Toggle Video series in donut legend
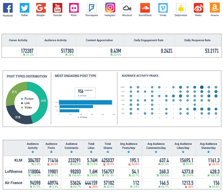 pos(26,107)
